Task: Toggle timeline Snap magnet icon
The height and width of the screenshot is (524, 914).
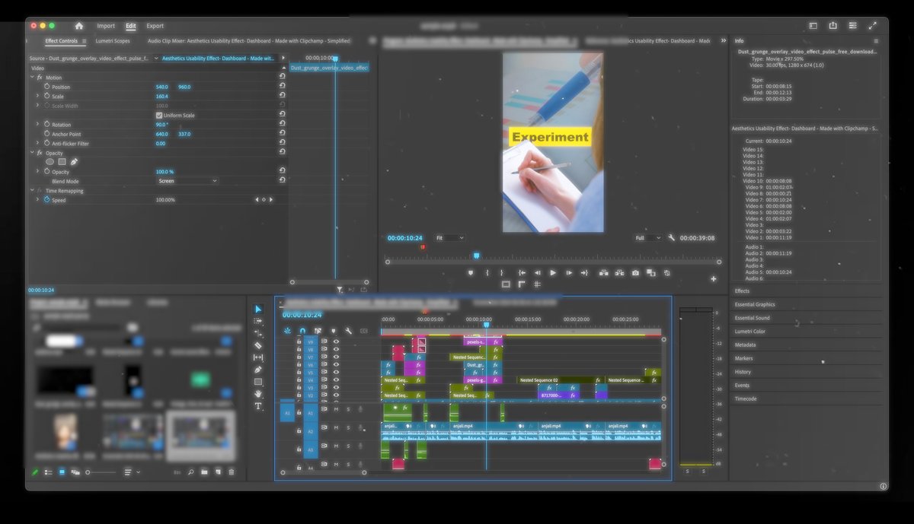Action: pos(302,331)
